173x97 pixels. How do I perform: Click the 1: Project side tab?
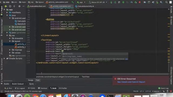[x=2, y=11]
